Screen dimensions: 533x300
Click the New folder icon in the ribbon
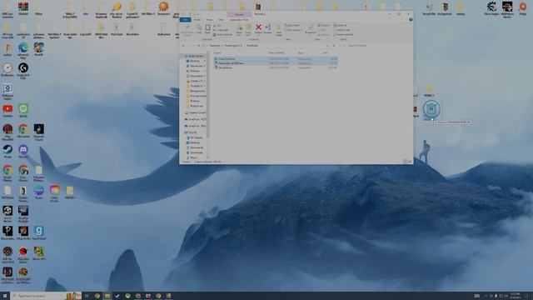pyautogui.click(x=279, y=30)
